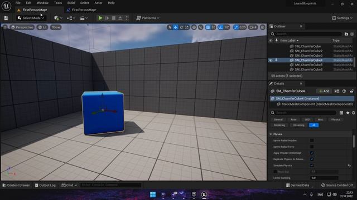Show only favorite properties star icon
Image resolution: width=357 pixels, height=200 pixels.
tap(348, 113)
